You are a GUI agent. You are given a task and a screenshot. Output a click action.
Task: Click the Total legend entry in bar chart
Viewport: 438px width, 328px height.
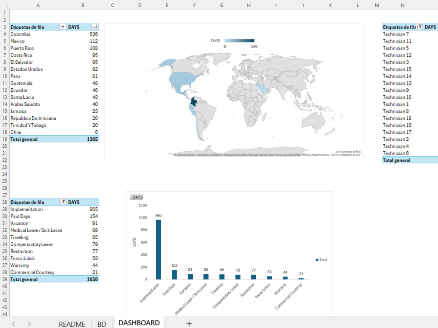(321, 260)
